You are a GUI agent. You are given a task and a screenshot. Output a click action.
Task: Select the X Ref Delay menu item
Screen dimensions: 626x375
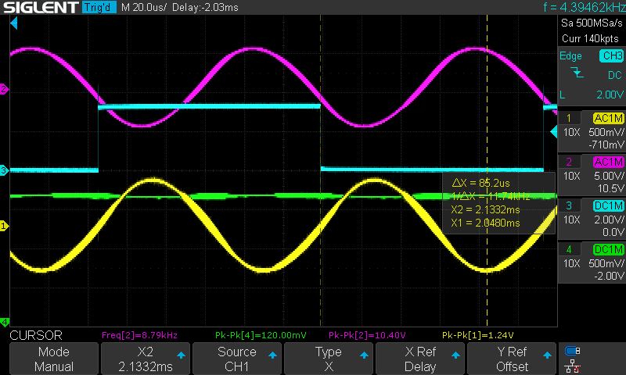[x=420, y=359]
